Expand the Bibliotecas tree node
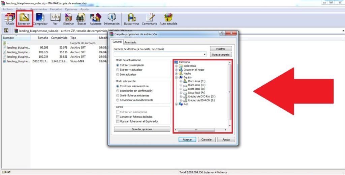The height and width of the screenshot is (175, 345). (176, 66)
